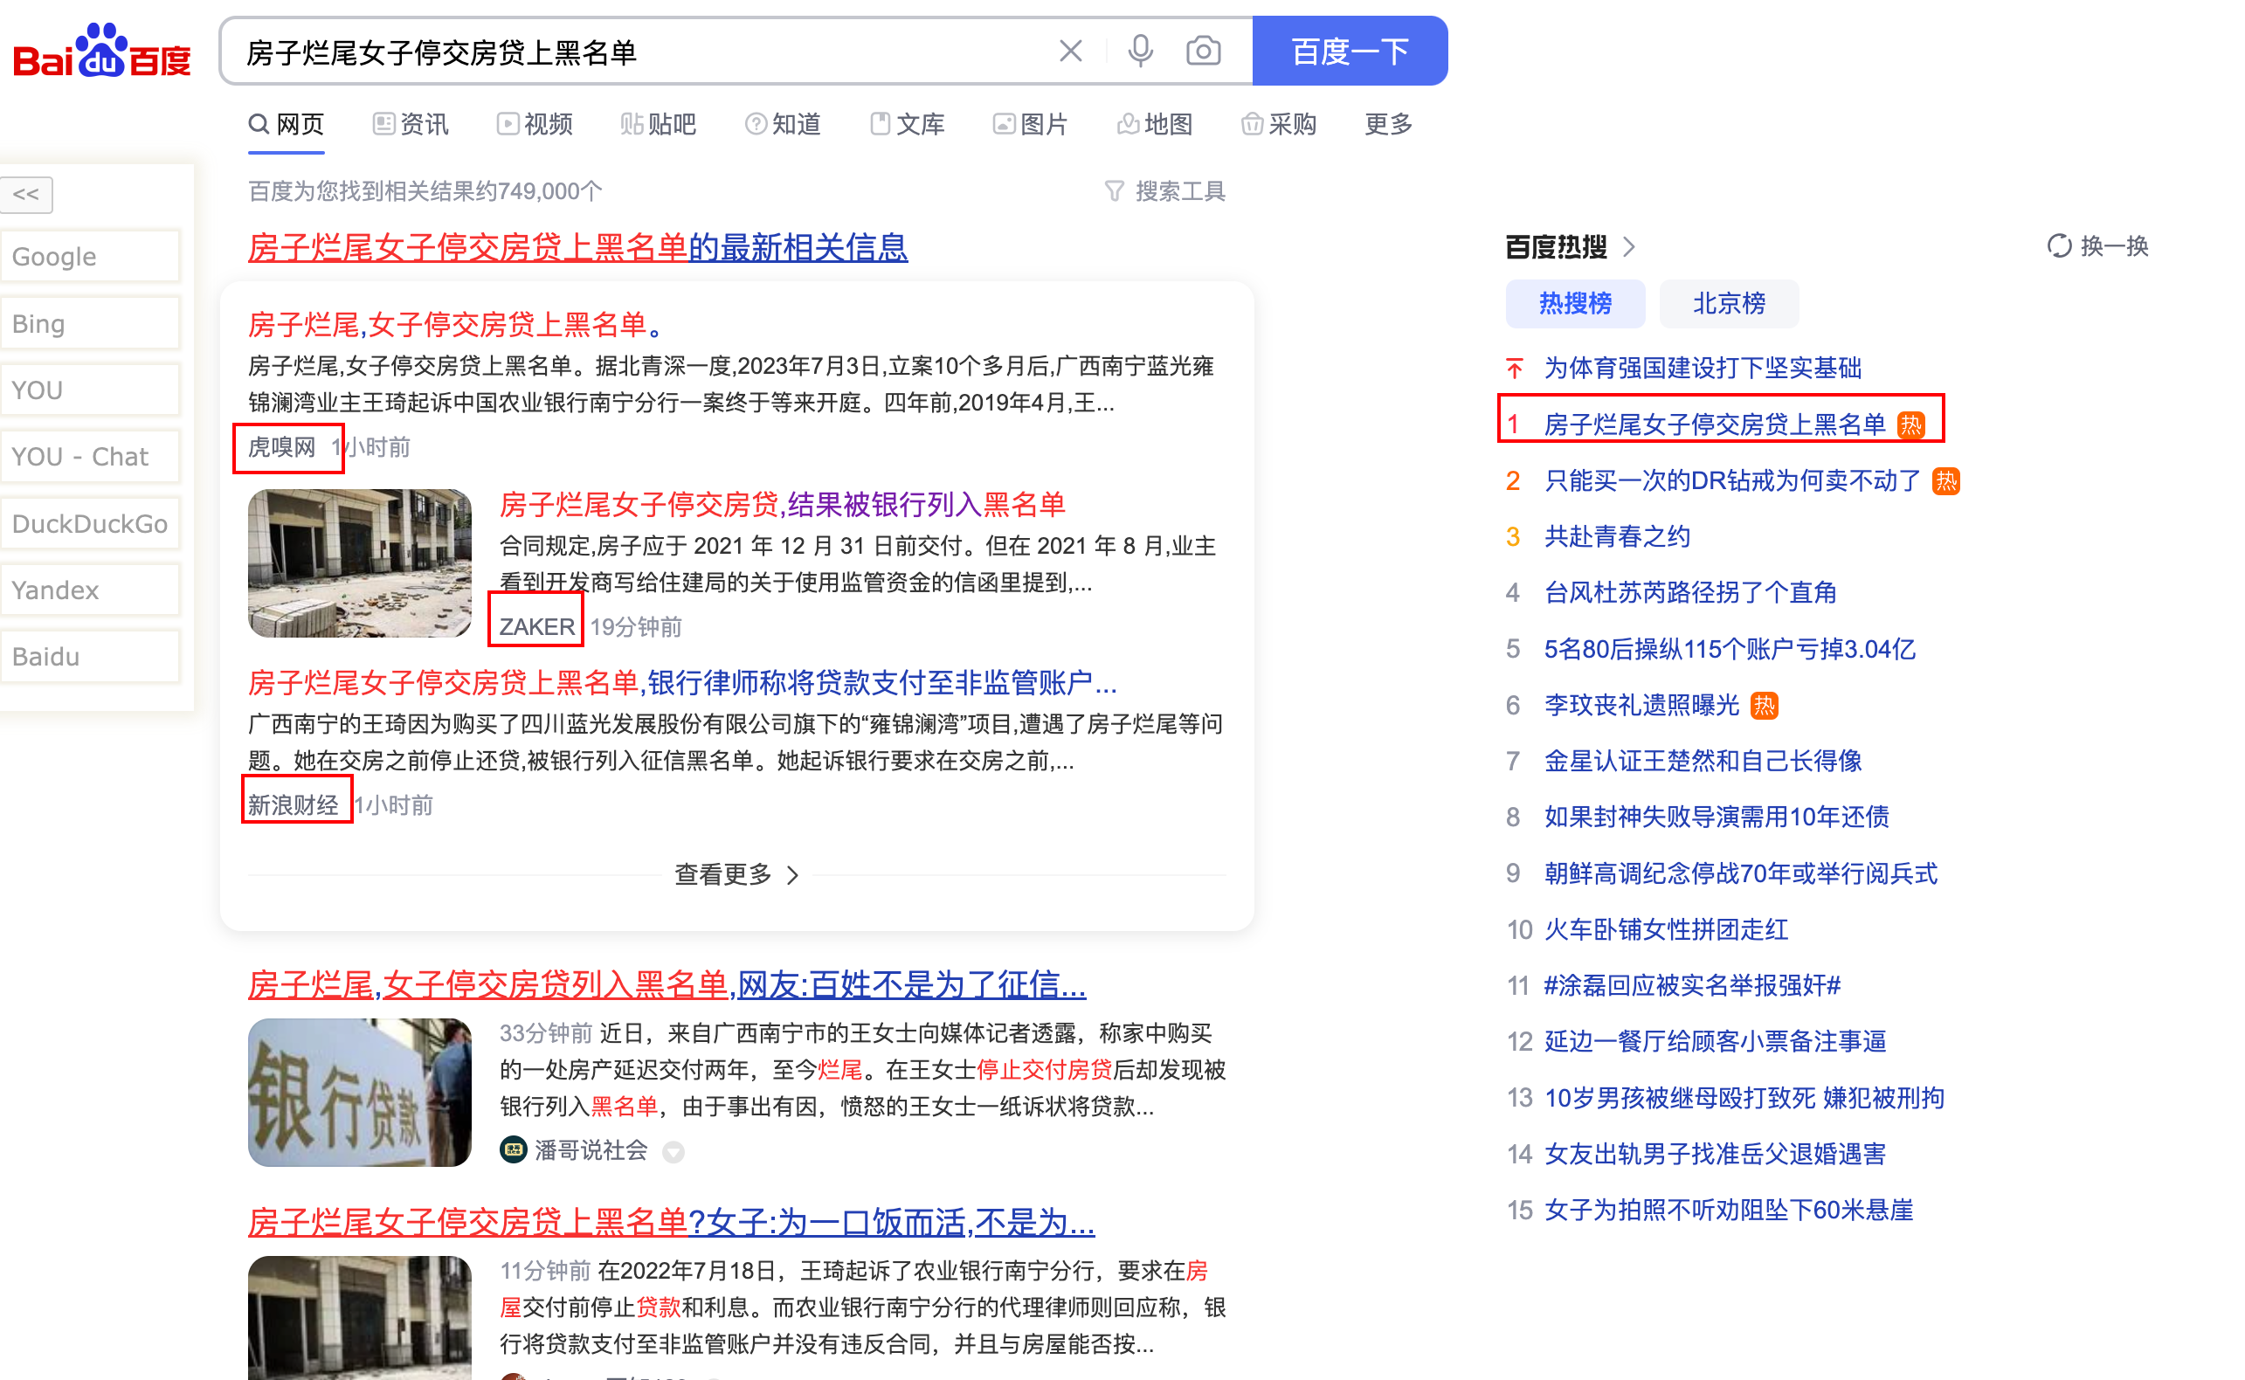Clear the search box with X icon
This screenshot has height=1380, width=2245.
tap(1070, 52)
